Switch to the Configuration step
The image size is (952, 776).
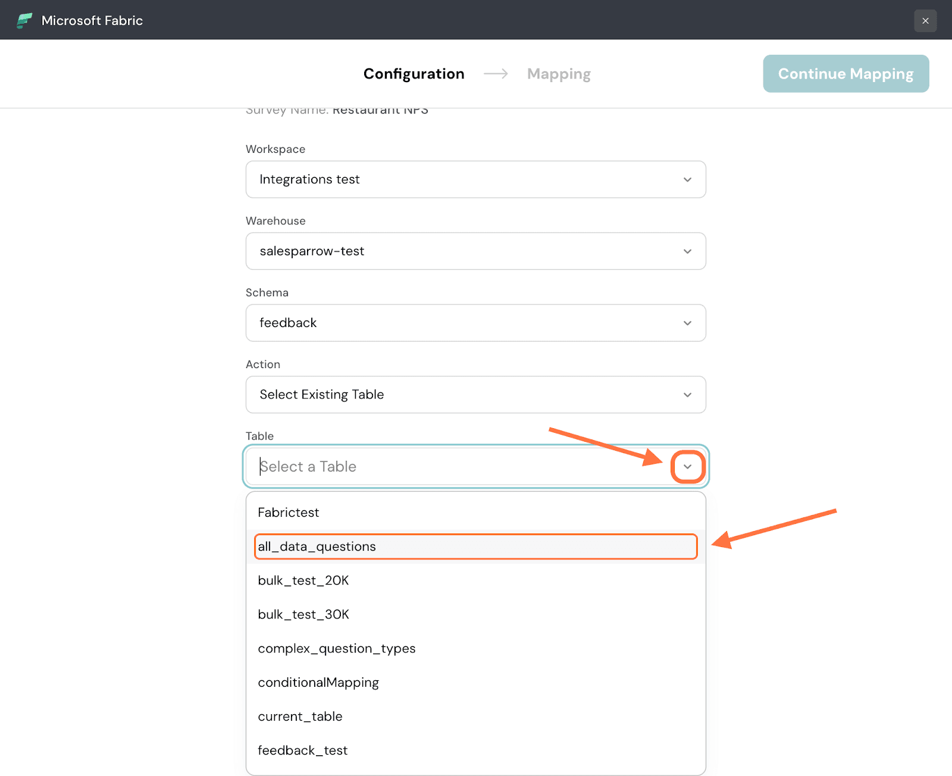414,74
